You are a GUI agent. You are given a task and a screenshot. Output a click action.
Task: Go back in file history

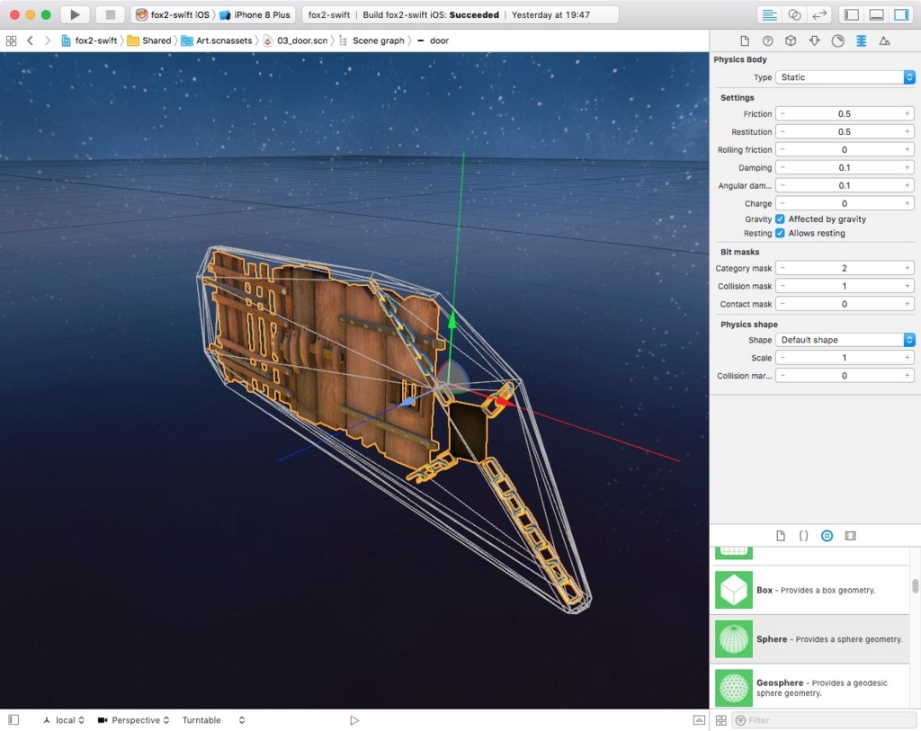coord(30,40)
